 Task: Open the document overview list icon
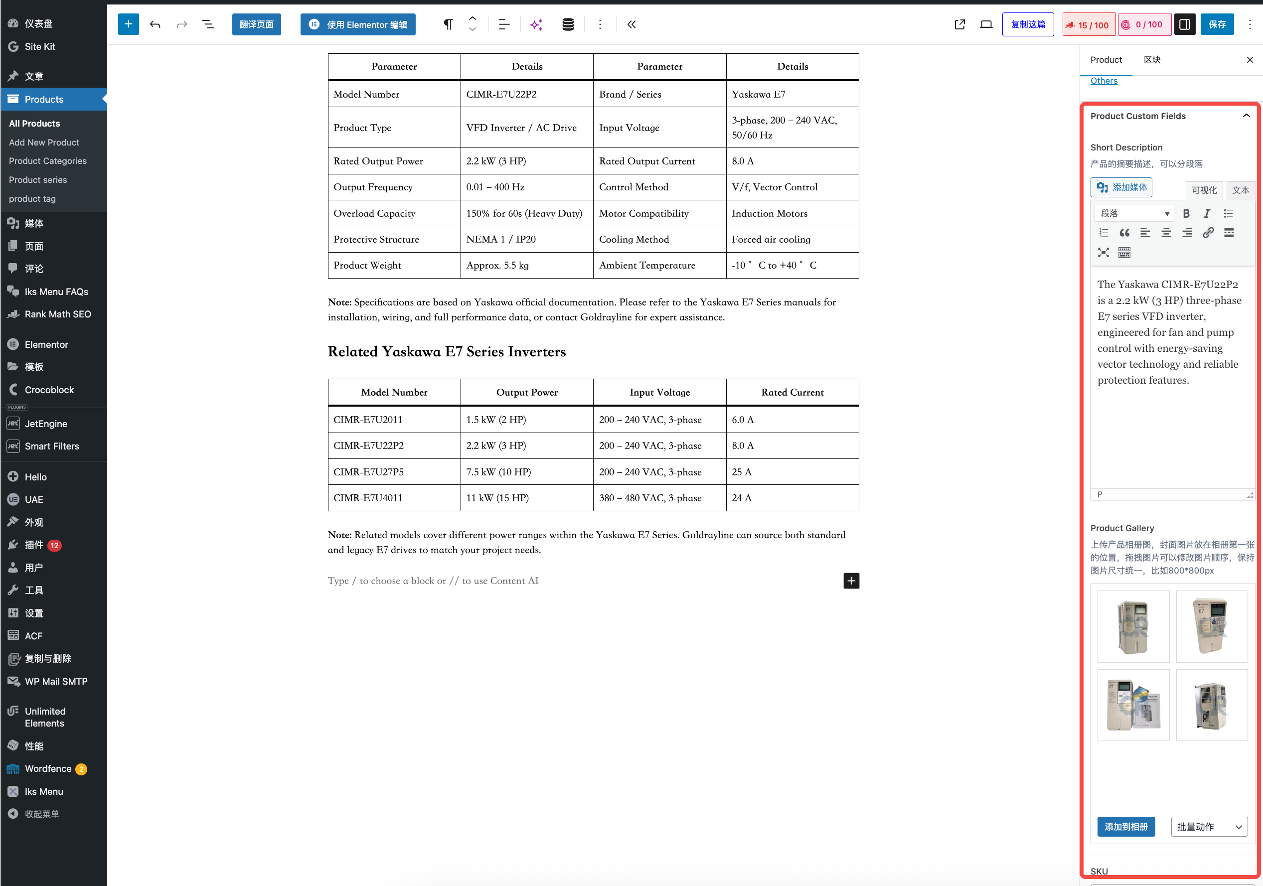point(208,24)
